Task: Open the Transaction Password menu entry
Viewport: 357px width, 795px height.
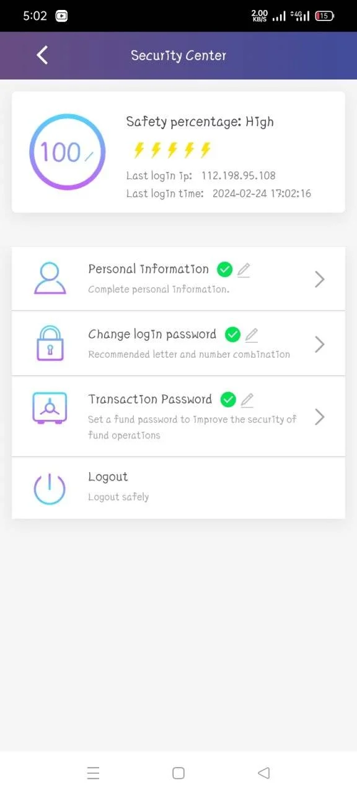Action: (178, 416)
